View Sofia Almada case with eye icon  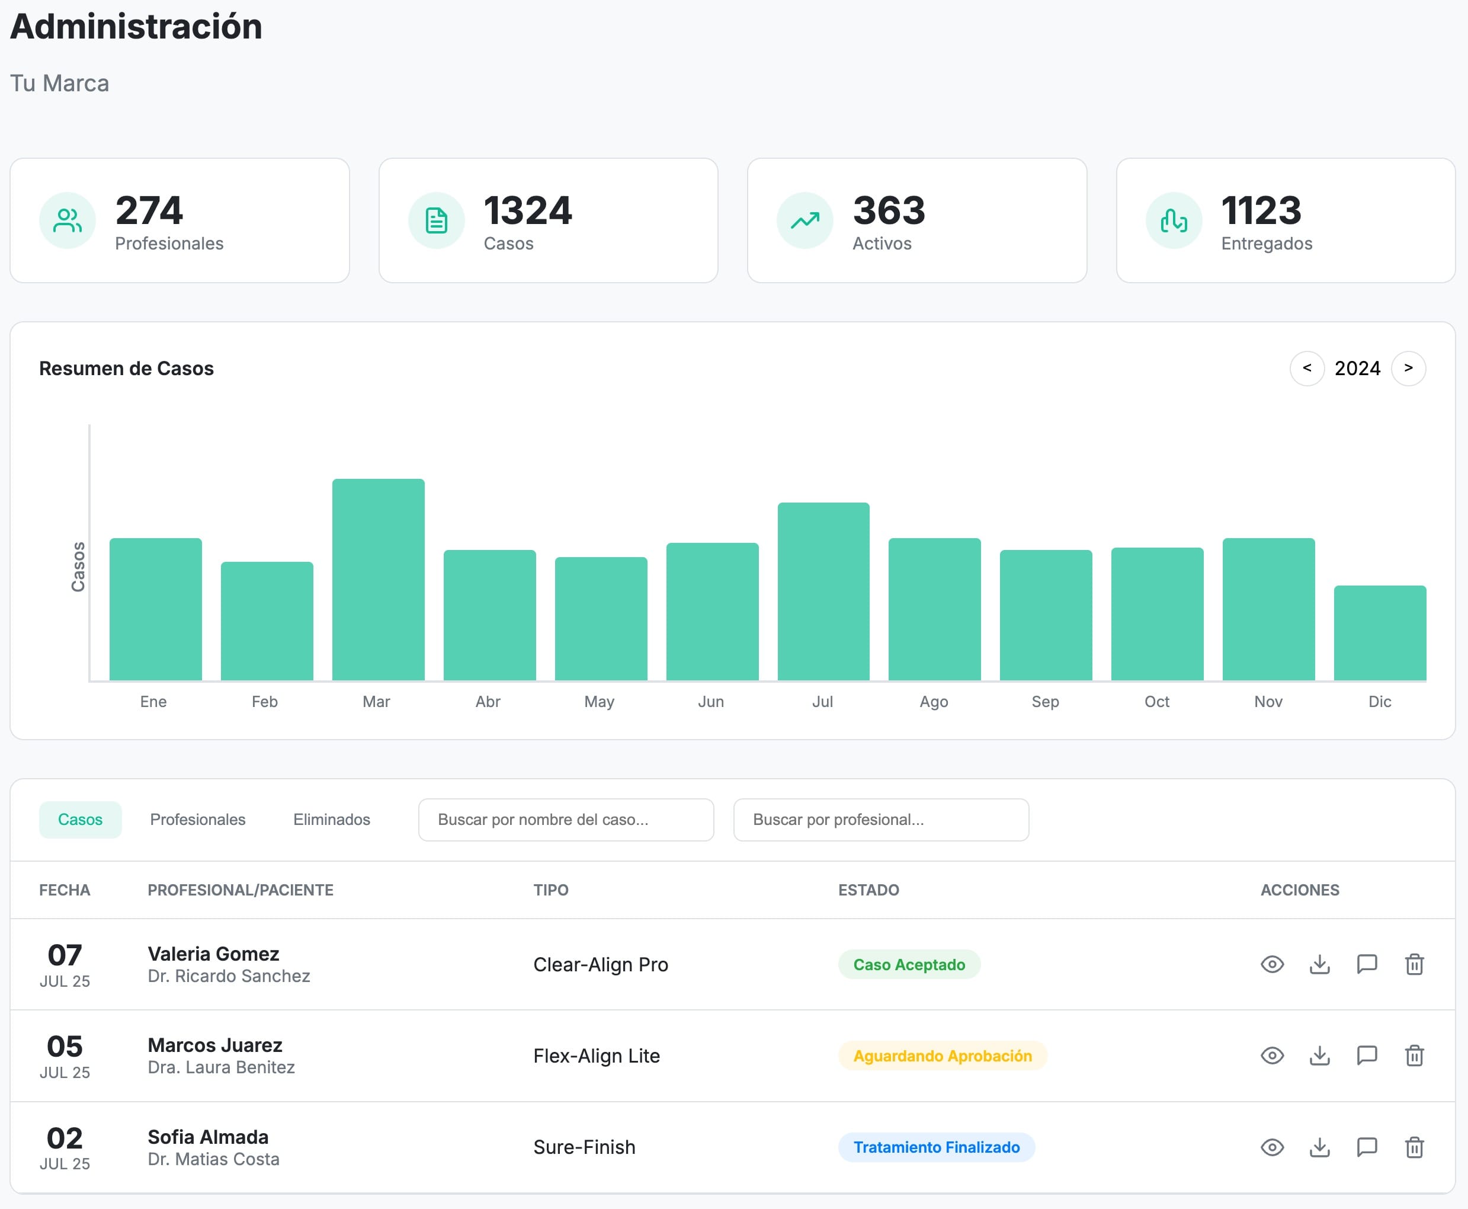(1272, 1146)
